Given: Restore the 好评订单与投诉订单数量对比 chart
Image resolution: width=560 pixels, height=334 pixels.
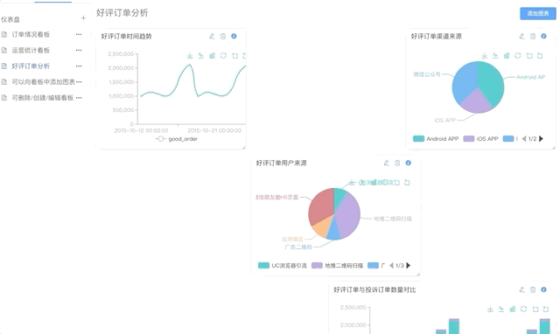Looking at the screenshot, I should 523,309.
